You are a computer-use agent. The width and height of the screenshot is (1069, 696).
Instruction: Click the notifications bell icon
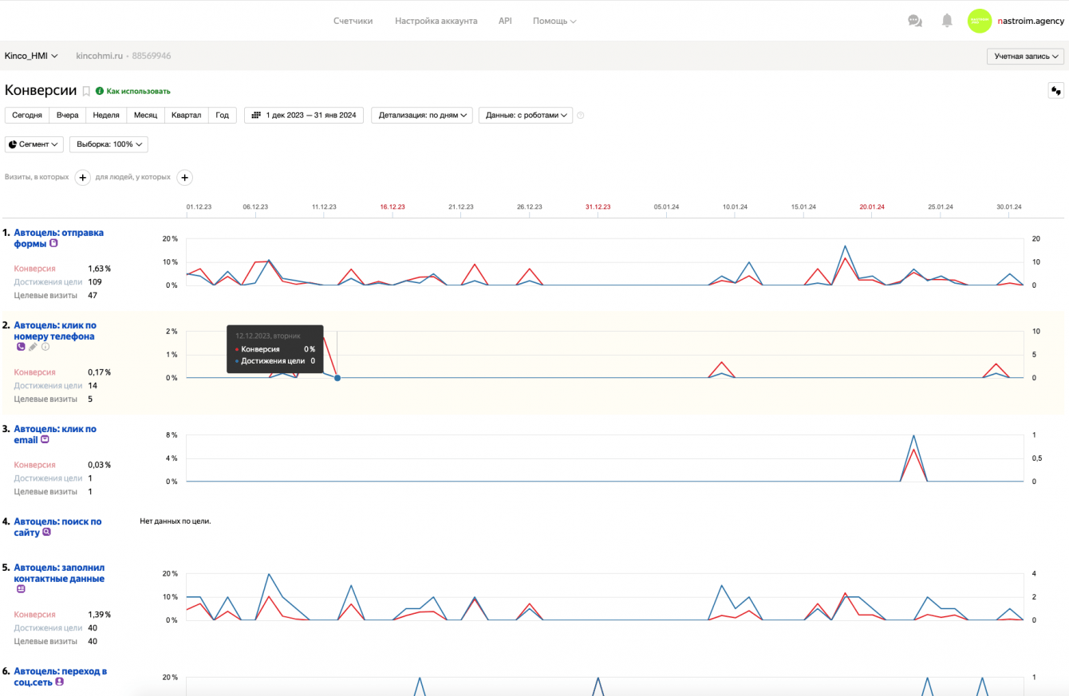[x=947, y=21]
